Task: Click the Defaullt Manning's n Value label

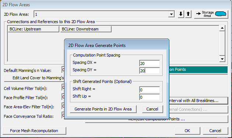Action: pos(28,70)
